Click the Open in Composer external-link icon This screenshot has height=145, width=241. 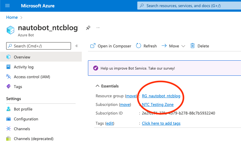click(93, 46)
